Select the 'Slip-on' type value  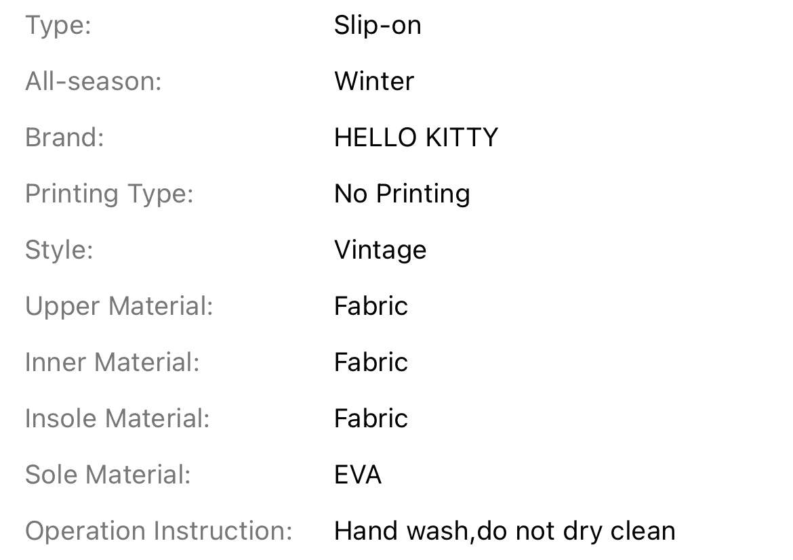(x=378, y=26)
